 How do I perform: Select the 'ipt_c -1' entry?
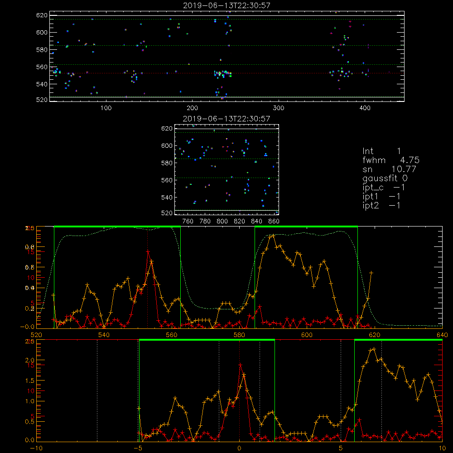(384, 188)
